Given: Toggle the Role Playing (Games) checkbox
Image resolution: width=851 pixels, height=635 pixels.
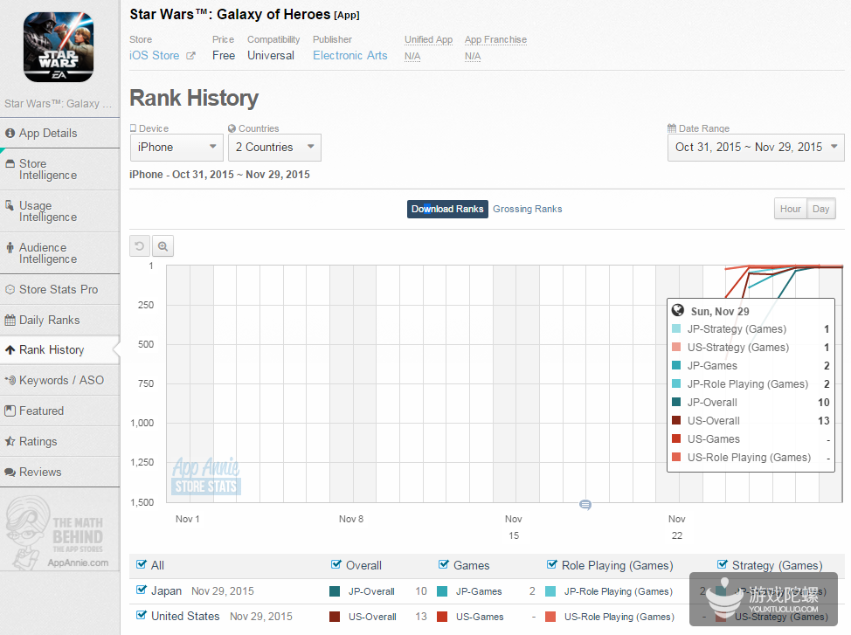Looking at the screenshot, I should [552, 564].
